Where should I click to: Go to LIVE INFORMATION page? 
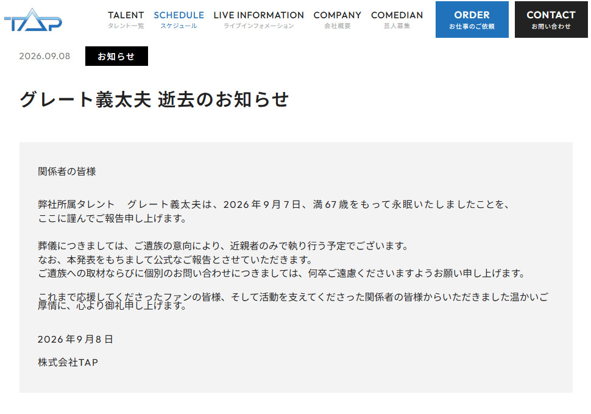pos(258,20)
